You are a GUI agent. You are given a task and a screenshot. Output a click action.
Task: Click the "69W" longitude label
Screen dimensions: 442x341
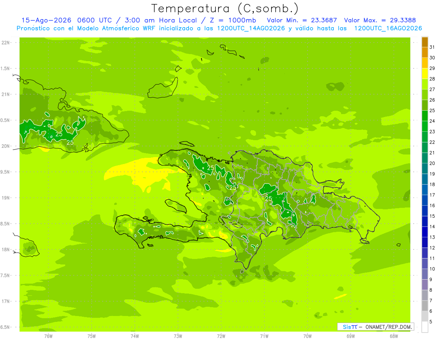click(x=351, y=336)
